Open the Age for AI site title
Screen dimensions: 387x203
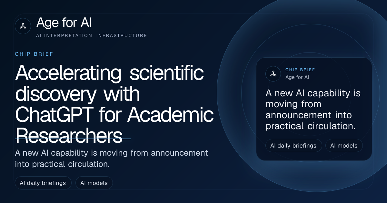64,23
